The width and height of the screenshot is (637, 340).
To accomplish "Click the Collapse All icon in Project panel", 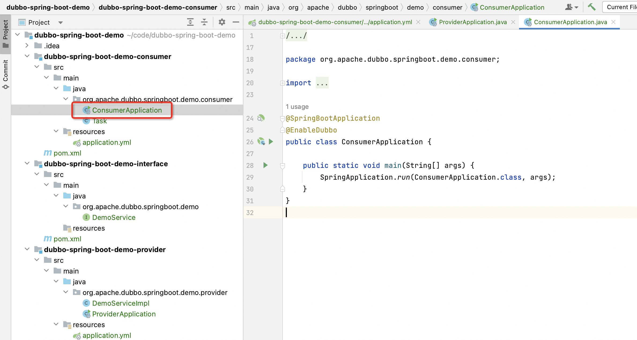I will 204,22.
